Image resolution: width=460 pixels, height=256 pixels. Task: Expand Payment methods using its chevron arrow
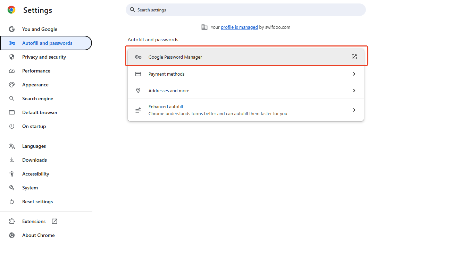[x=354, y=74]
